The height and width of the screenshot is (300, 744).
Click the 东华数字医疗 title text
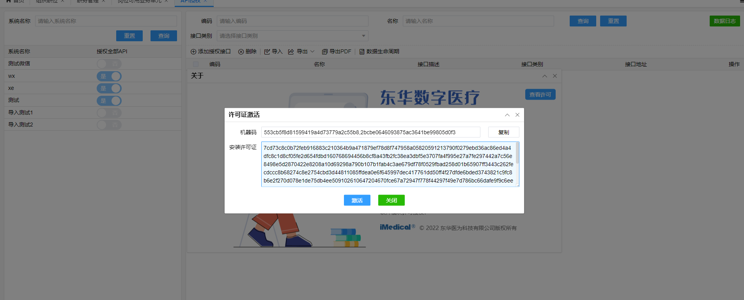tap(430, 97)
